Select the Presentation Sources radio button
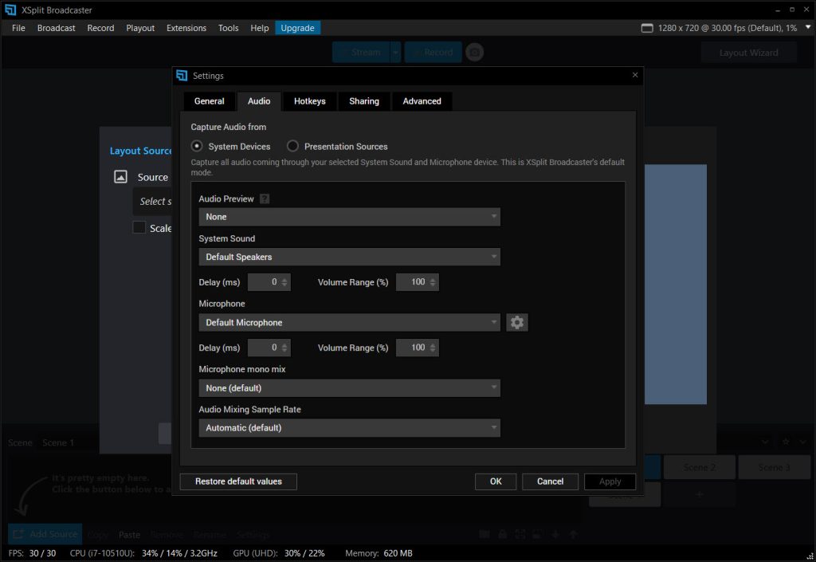The height and width of the screenshot is (562, 816). tap(292, 146)
